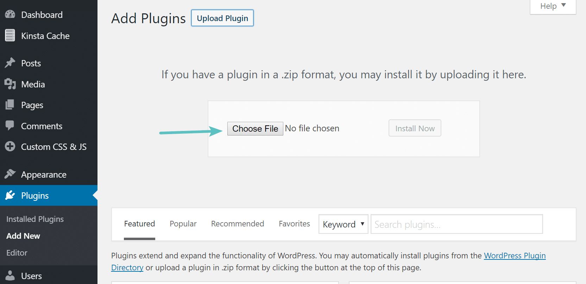Open the Recommended plugins tab

point(237,224)
